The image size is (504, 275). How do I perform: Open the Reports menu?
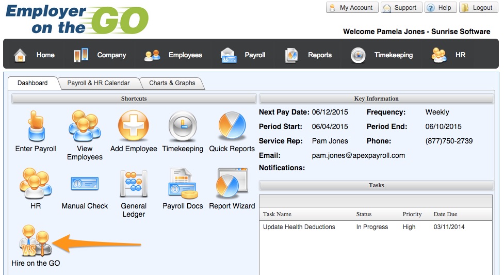pyautogui.click(x=320, y=55)
